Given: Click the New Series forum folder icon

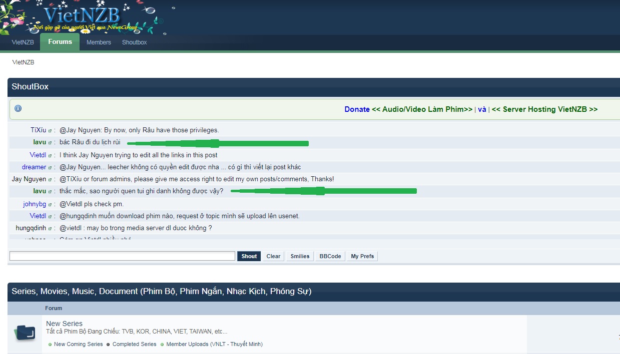Looking at the screenshot, I should pyautogui.click(x=25, y=332).
